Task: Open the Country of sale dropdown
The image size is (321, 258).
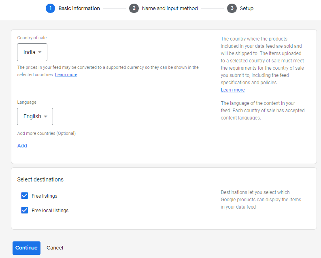Action: [x=32, y=52]
